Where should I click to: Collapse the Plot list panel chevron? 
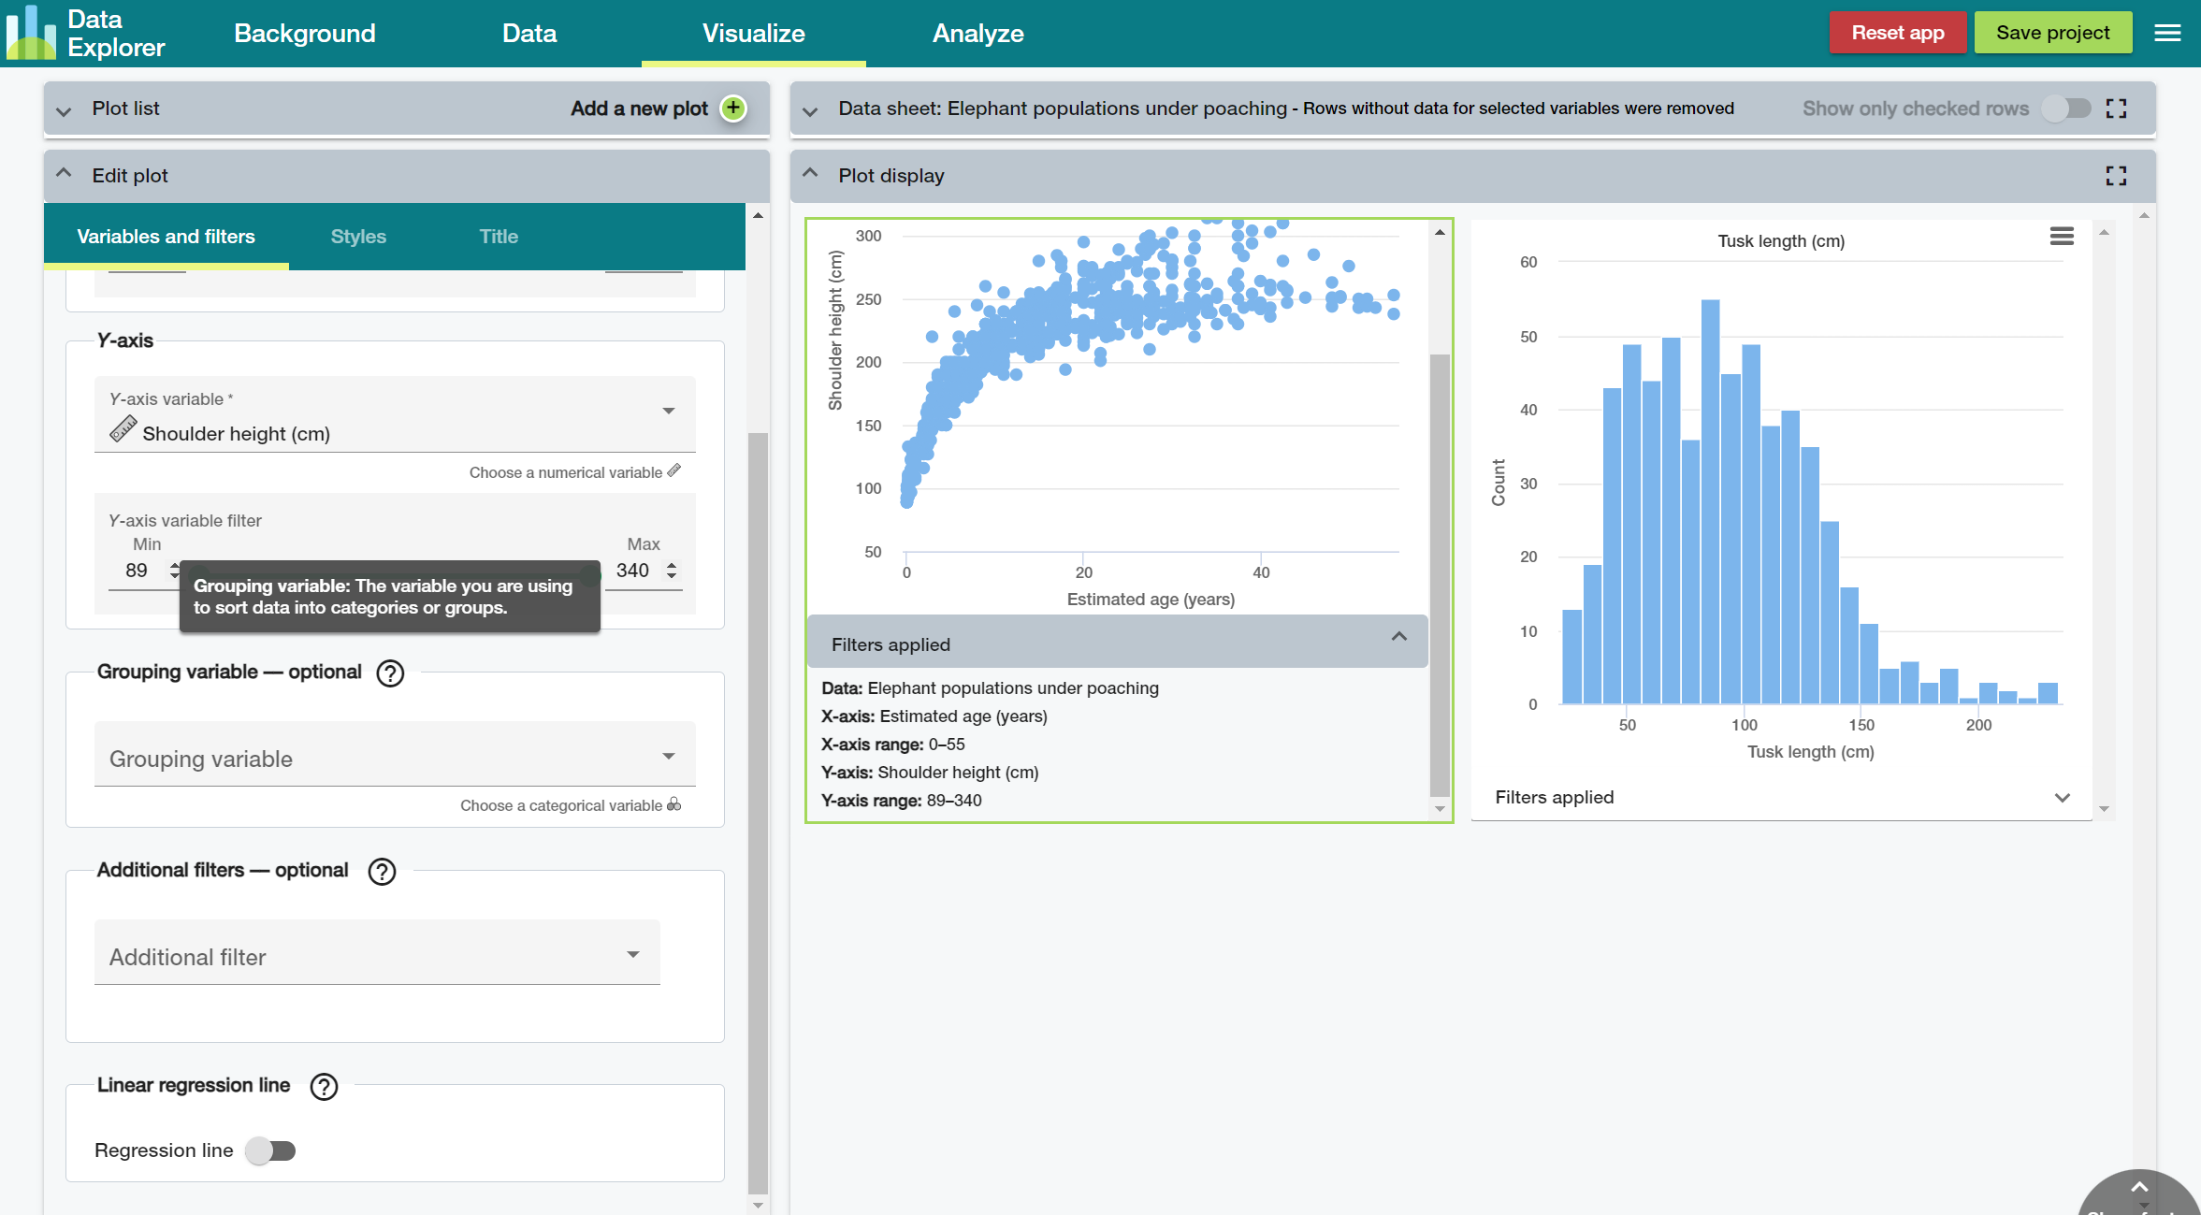click(64, 110)
